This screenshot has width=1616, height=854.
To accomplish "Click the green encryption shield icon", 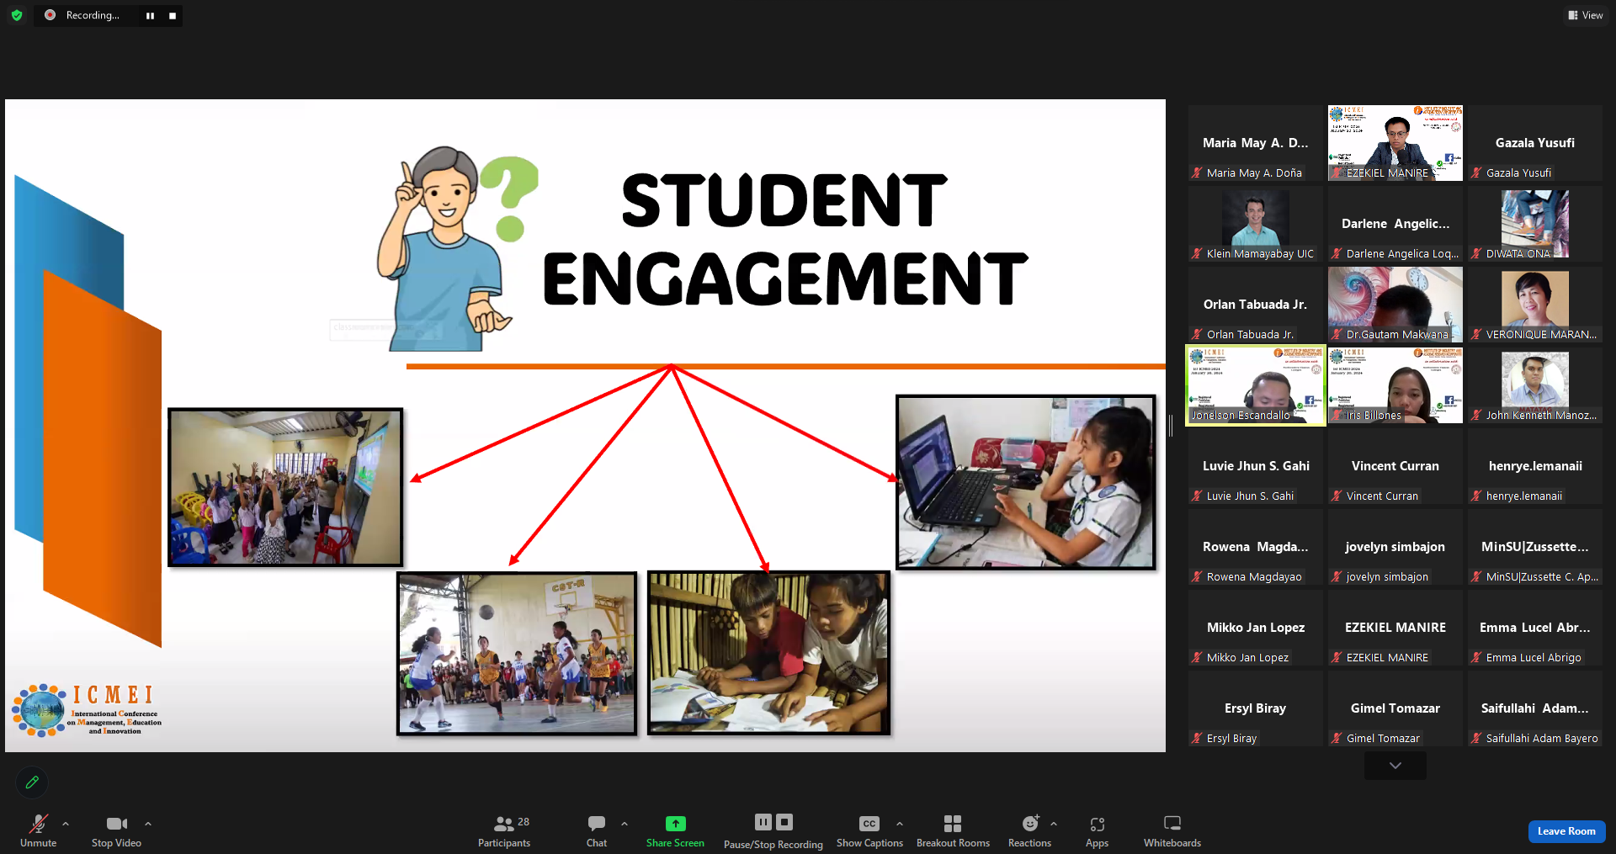I will point(17,15).
